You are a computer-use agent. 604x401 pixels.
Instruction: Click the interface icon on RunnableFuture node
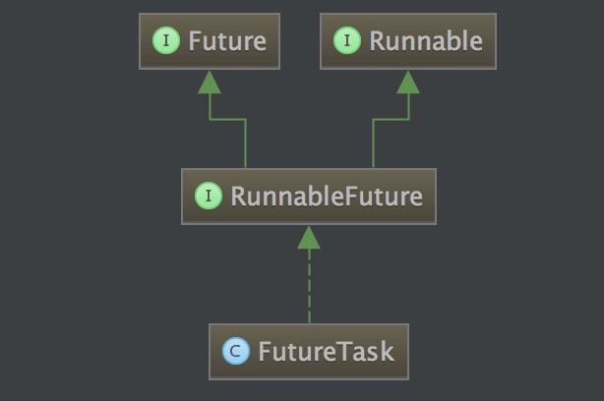209,196
